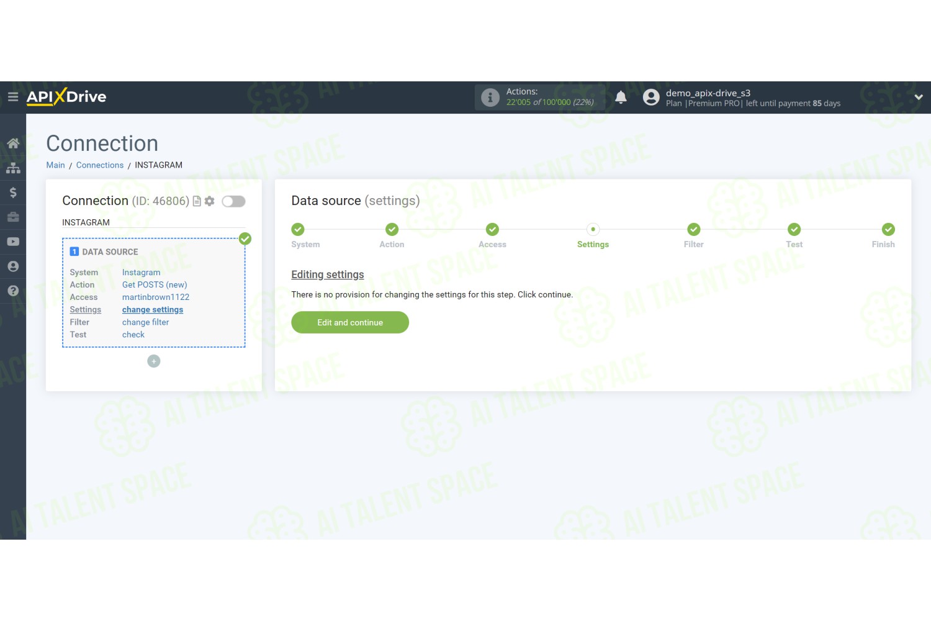Go to the Finish step
931x621 pixels.
pyautogui.click(x=889, y=230)
